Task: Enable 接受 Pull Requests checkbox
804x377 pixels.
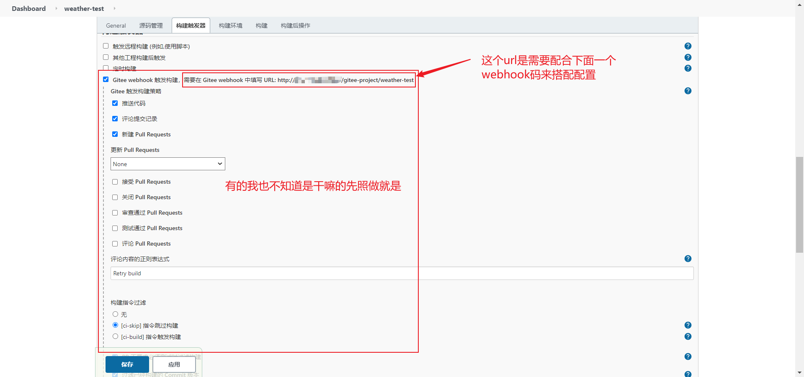Action: 115,182
